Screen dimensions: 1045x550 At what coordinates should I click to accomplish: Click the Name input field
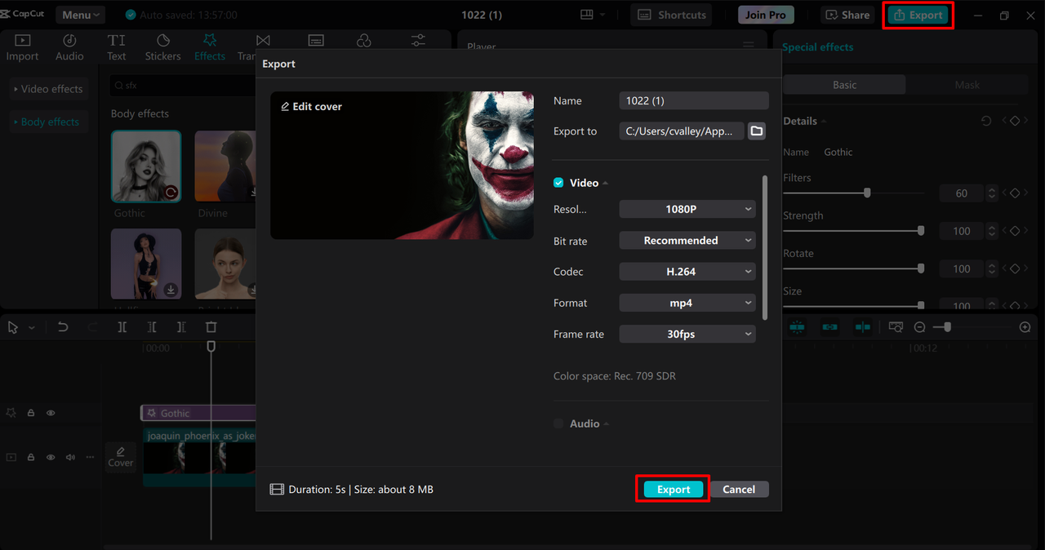click(694, 100)
